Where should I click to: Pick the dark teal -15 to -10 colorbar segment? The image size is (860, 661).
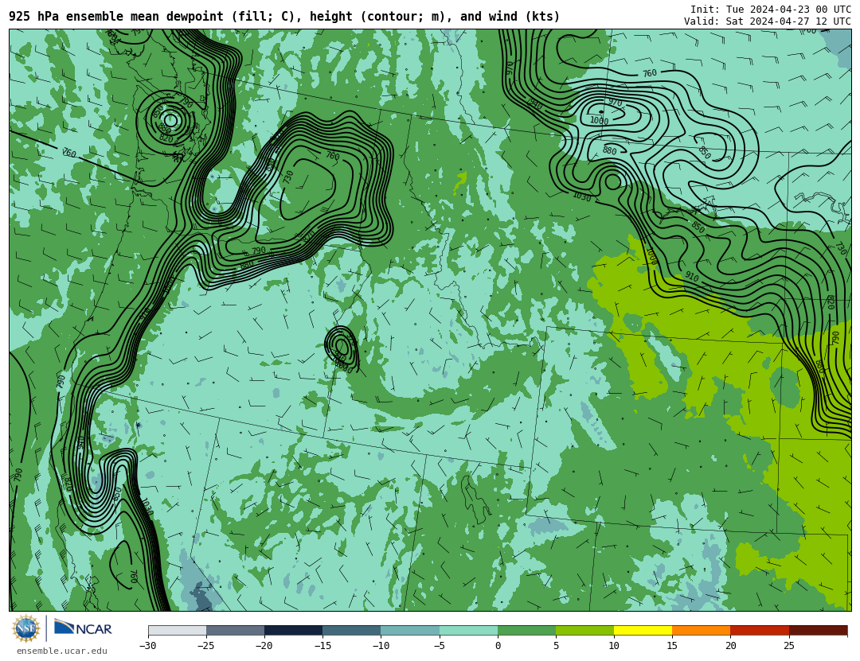352,631
